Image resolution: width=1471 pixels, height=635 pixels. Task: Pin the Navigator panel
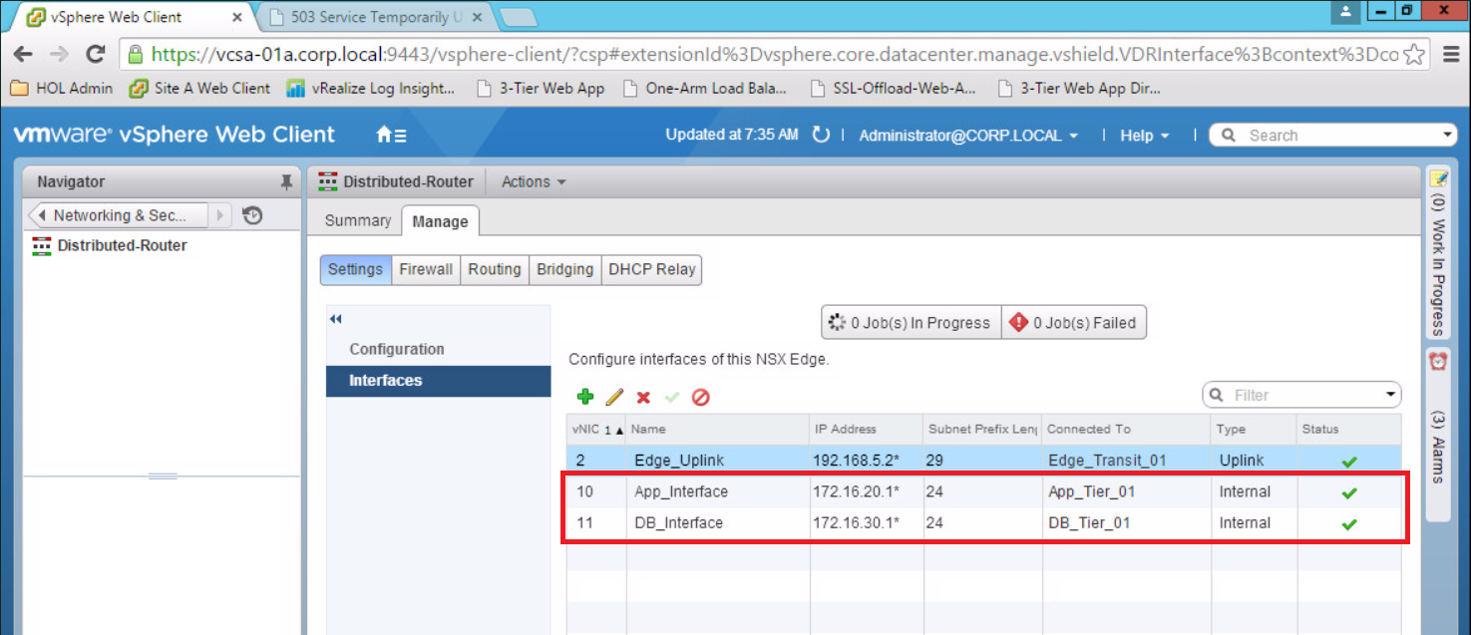[286, 182]
